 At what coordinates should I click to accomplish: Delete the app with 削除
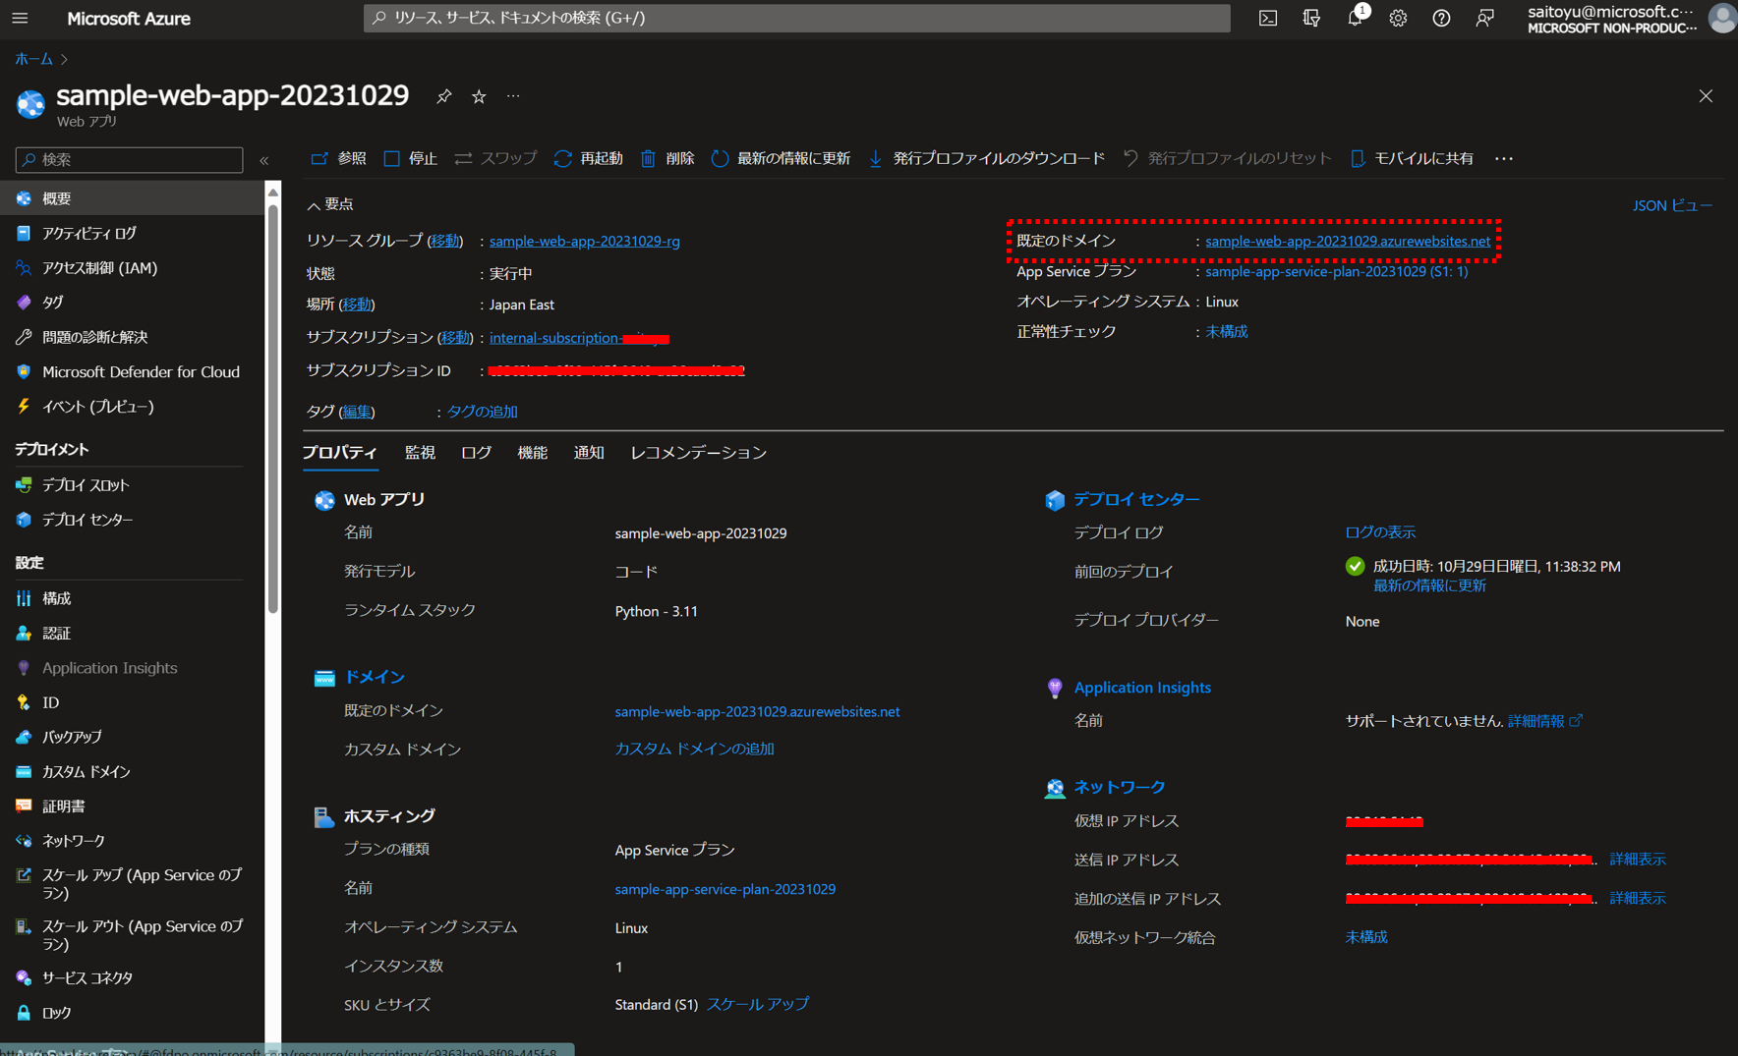point(667,158)
